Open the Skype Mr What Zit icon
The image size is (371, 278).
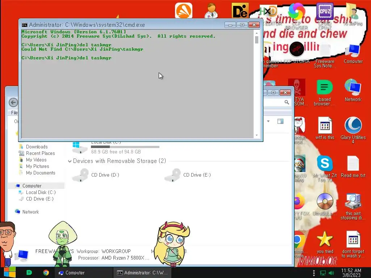[325, 168]
